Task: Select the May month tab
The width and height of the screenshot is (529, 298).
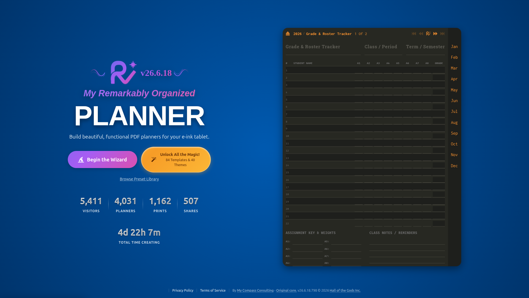Action: (x=454, y=90)
